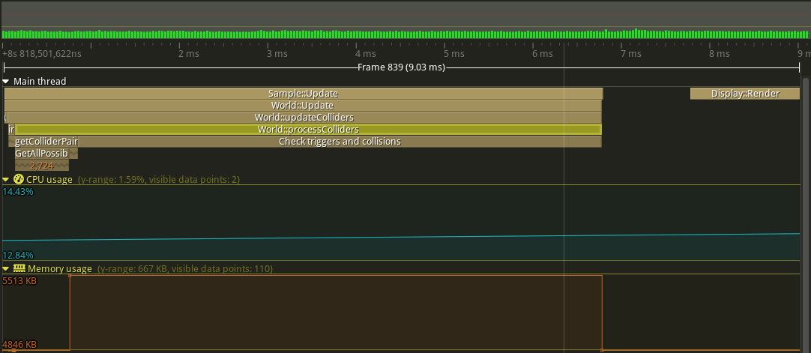This screenshot has width=811, height=353.
Task: Click the CPU usage plot title
Action: click(49, 179)
